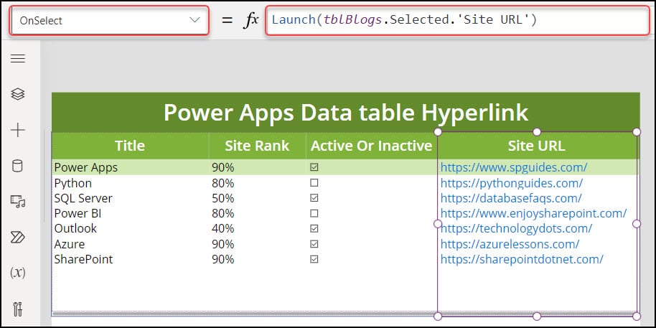Viewport: 656px width, 328px height.
Task: Open the Media icon in the sidebar
Action: (18, 202)
